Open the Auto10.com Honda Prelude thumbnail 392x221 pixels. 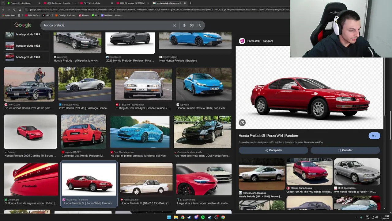(29, 84)
